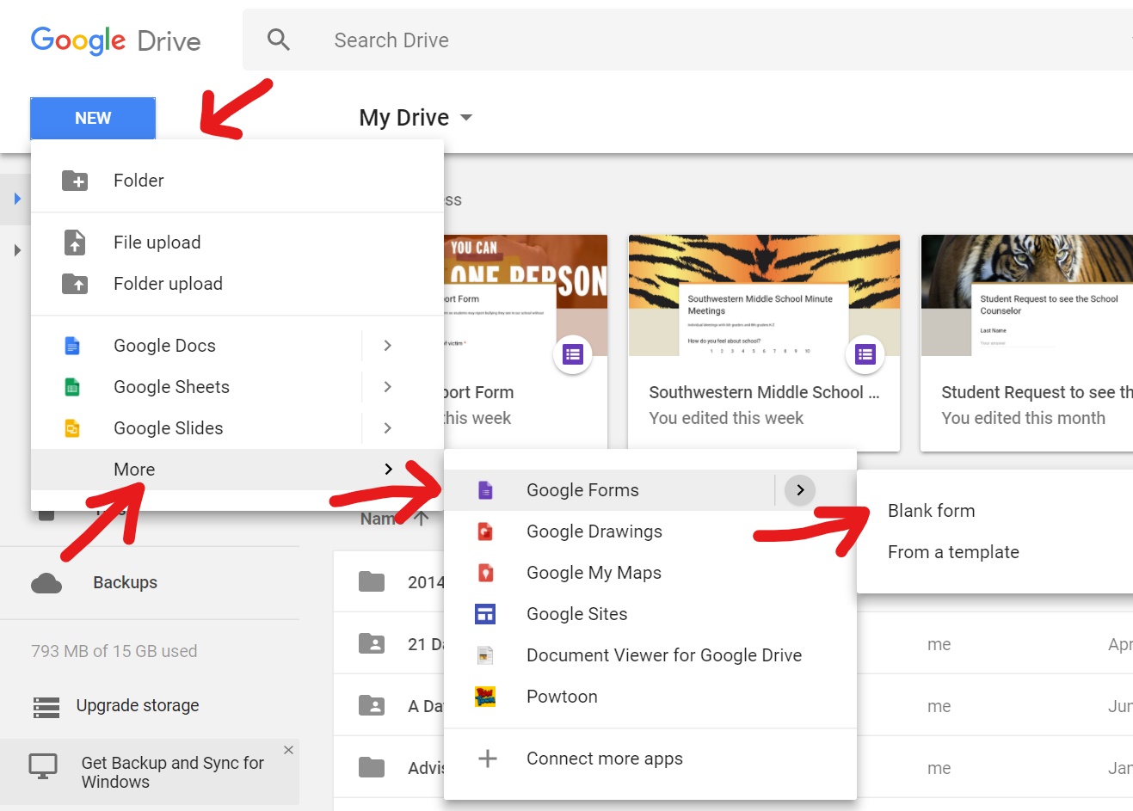Select Google My Maps in the submenu

click(650, 573)
